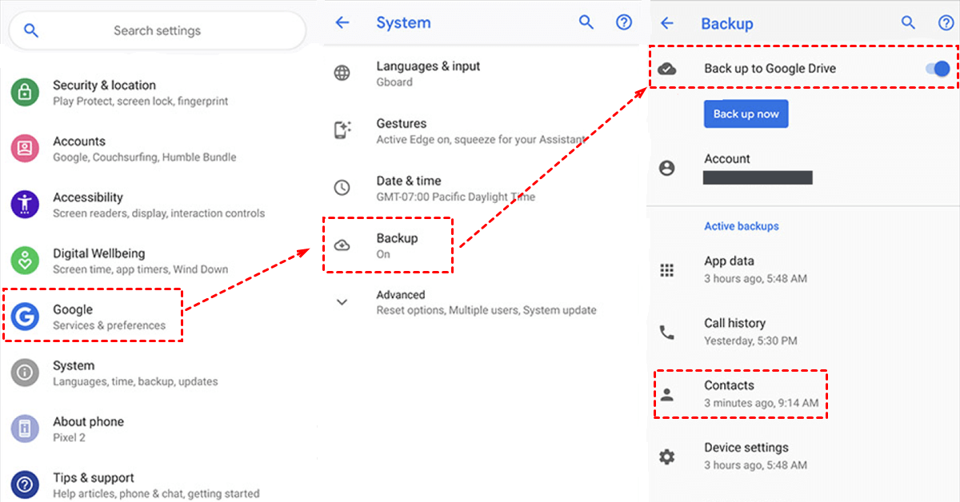Expand the Advanced section chevron
This screenshot has width=960, height=502.
[342, 302]
